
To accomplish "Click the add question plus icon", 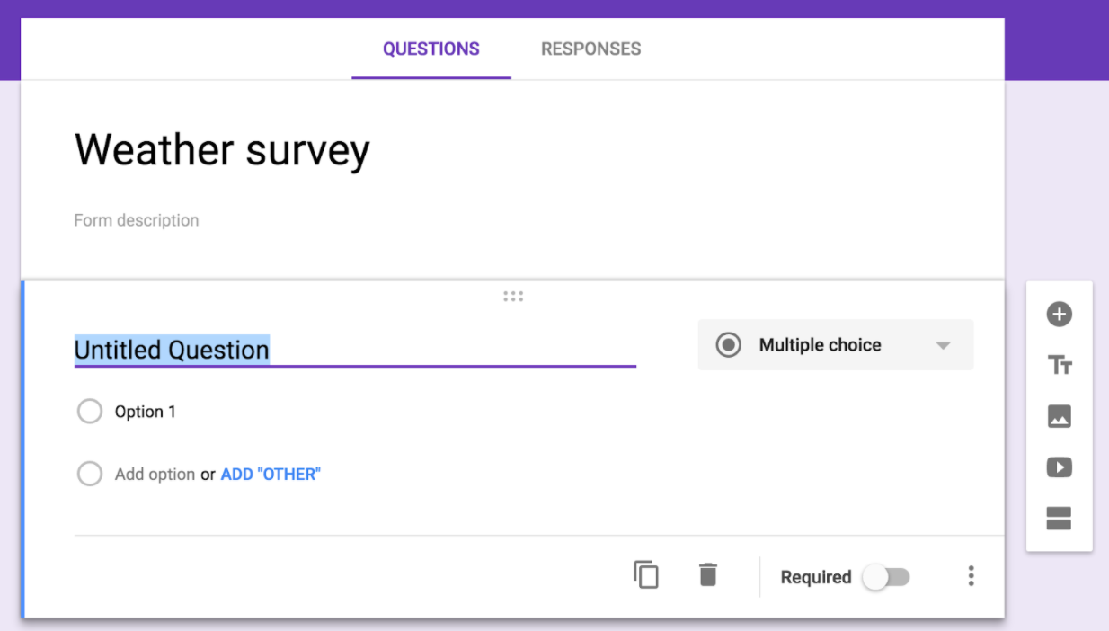I will click(1059, 315).
